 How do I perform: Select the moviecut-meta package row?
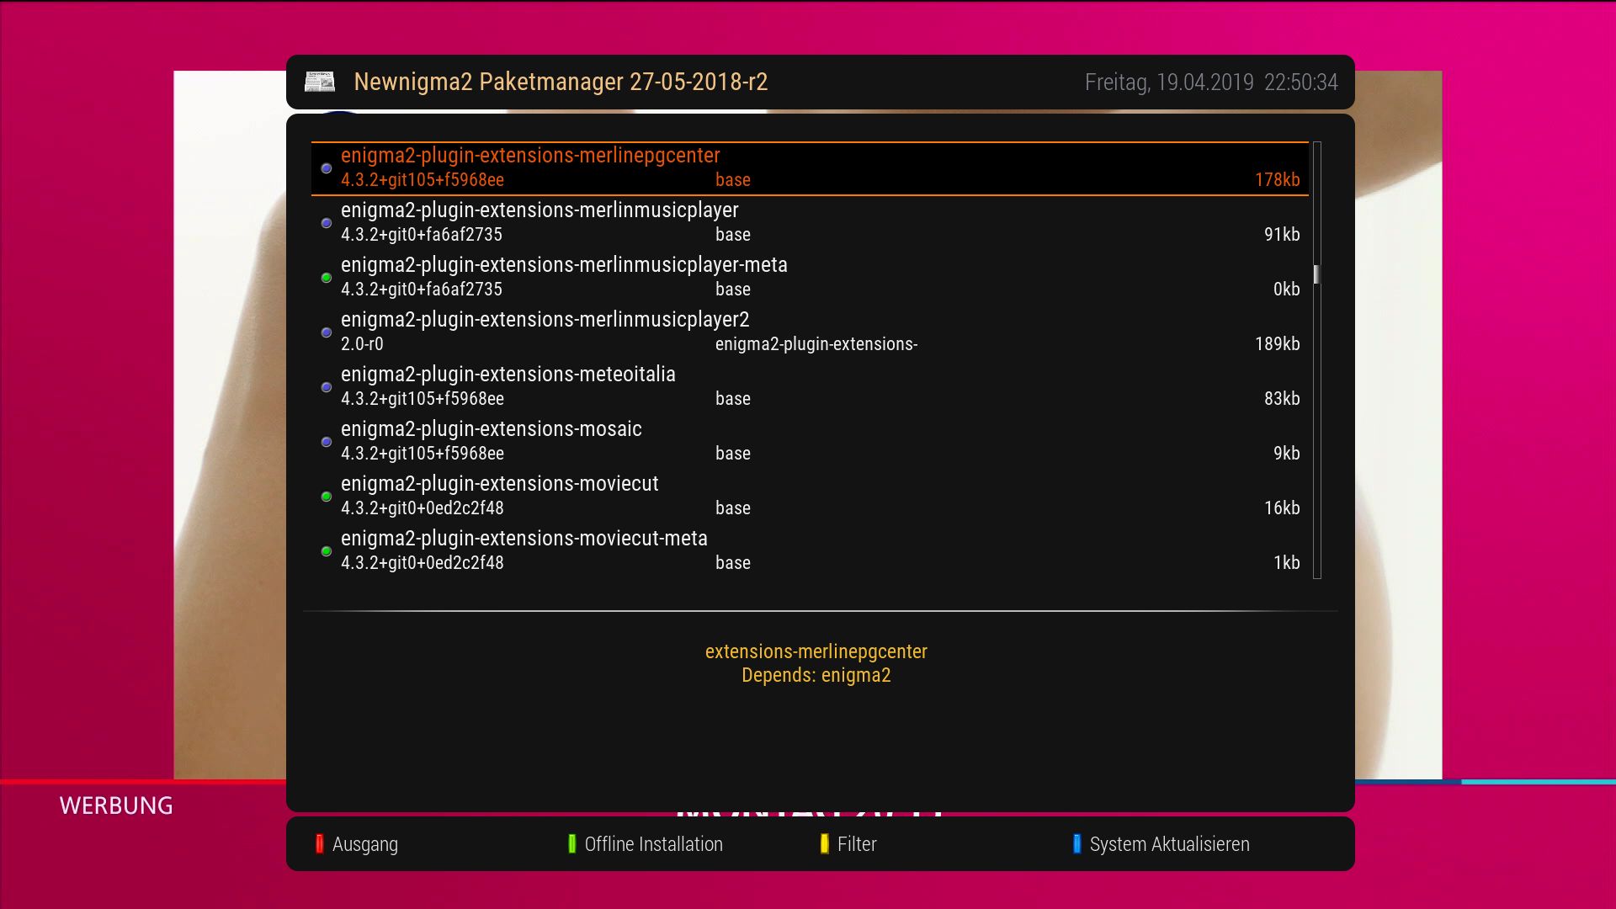click(x=524, y=539)
